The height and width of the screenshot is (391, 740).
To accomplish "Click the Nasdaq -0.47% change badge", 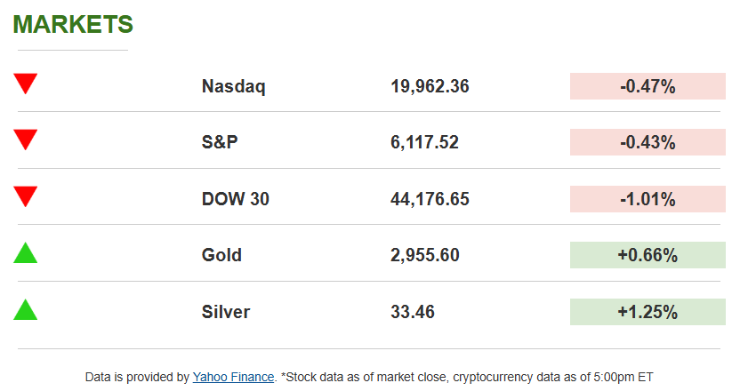I will click(647, 86).
